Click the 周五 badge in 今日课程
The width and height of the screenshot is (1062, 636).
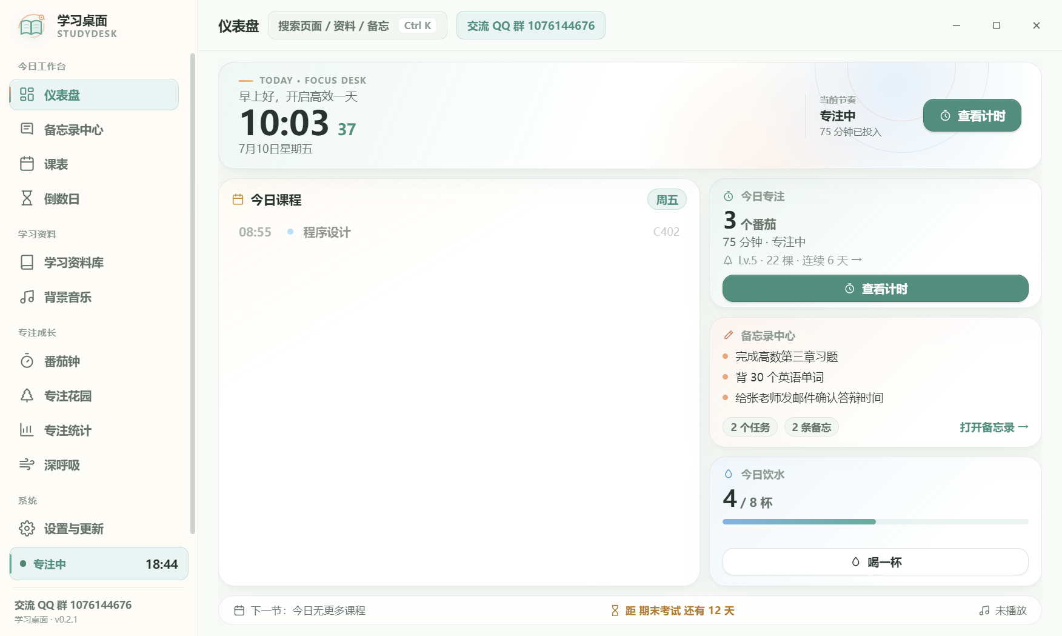[667, 199]
